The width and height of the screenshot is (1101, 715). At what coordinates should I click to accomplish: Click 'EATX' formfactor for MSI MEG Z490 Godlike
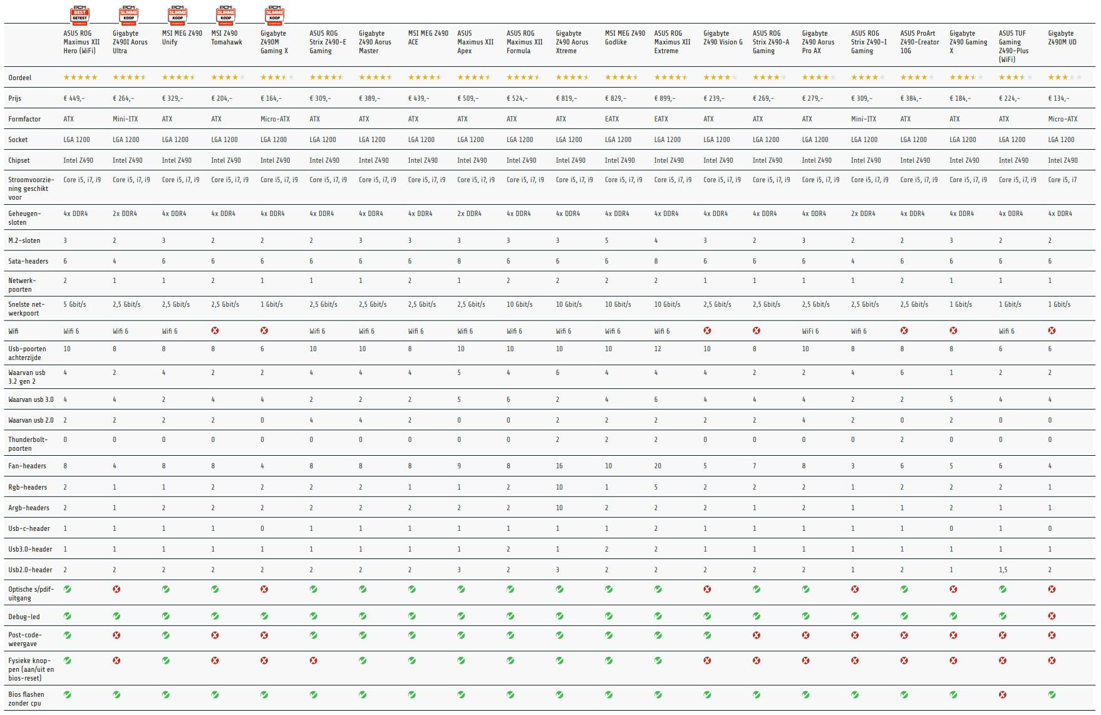tap(612, 119)
